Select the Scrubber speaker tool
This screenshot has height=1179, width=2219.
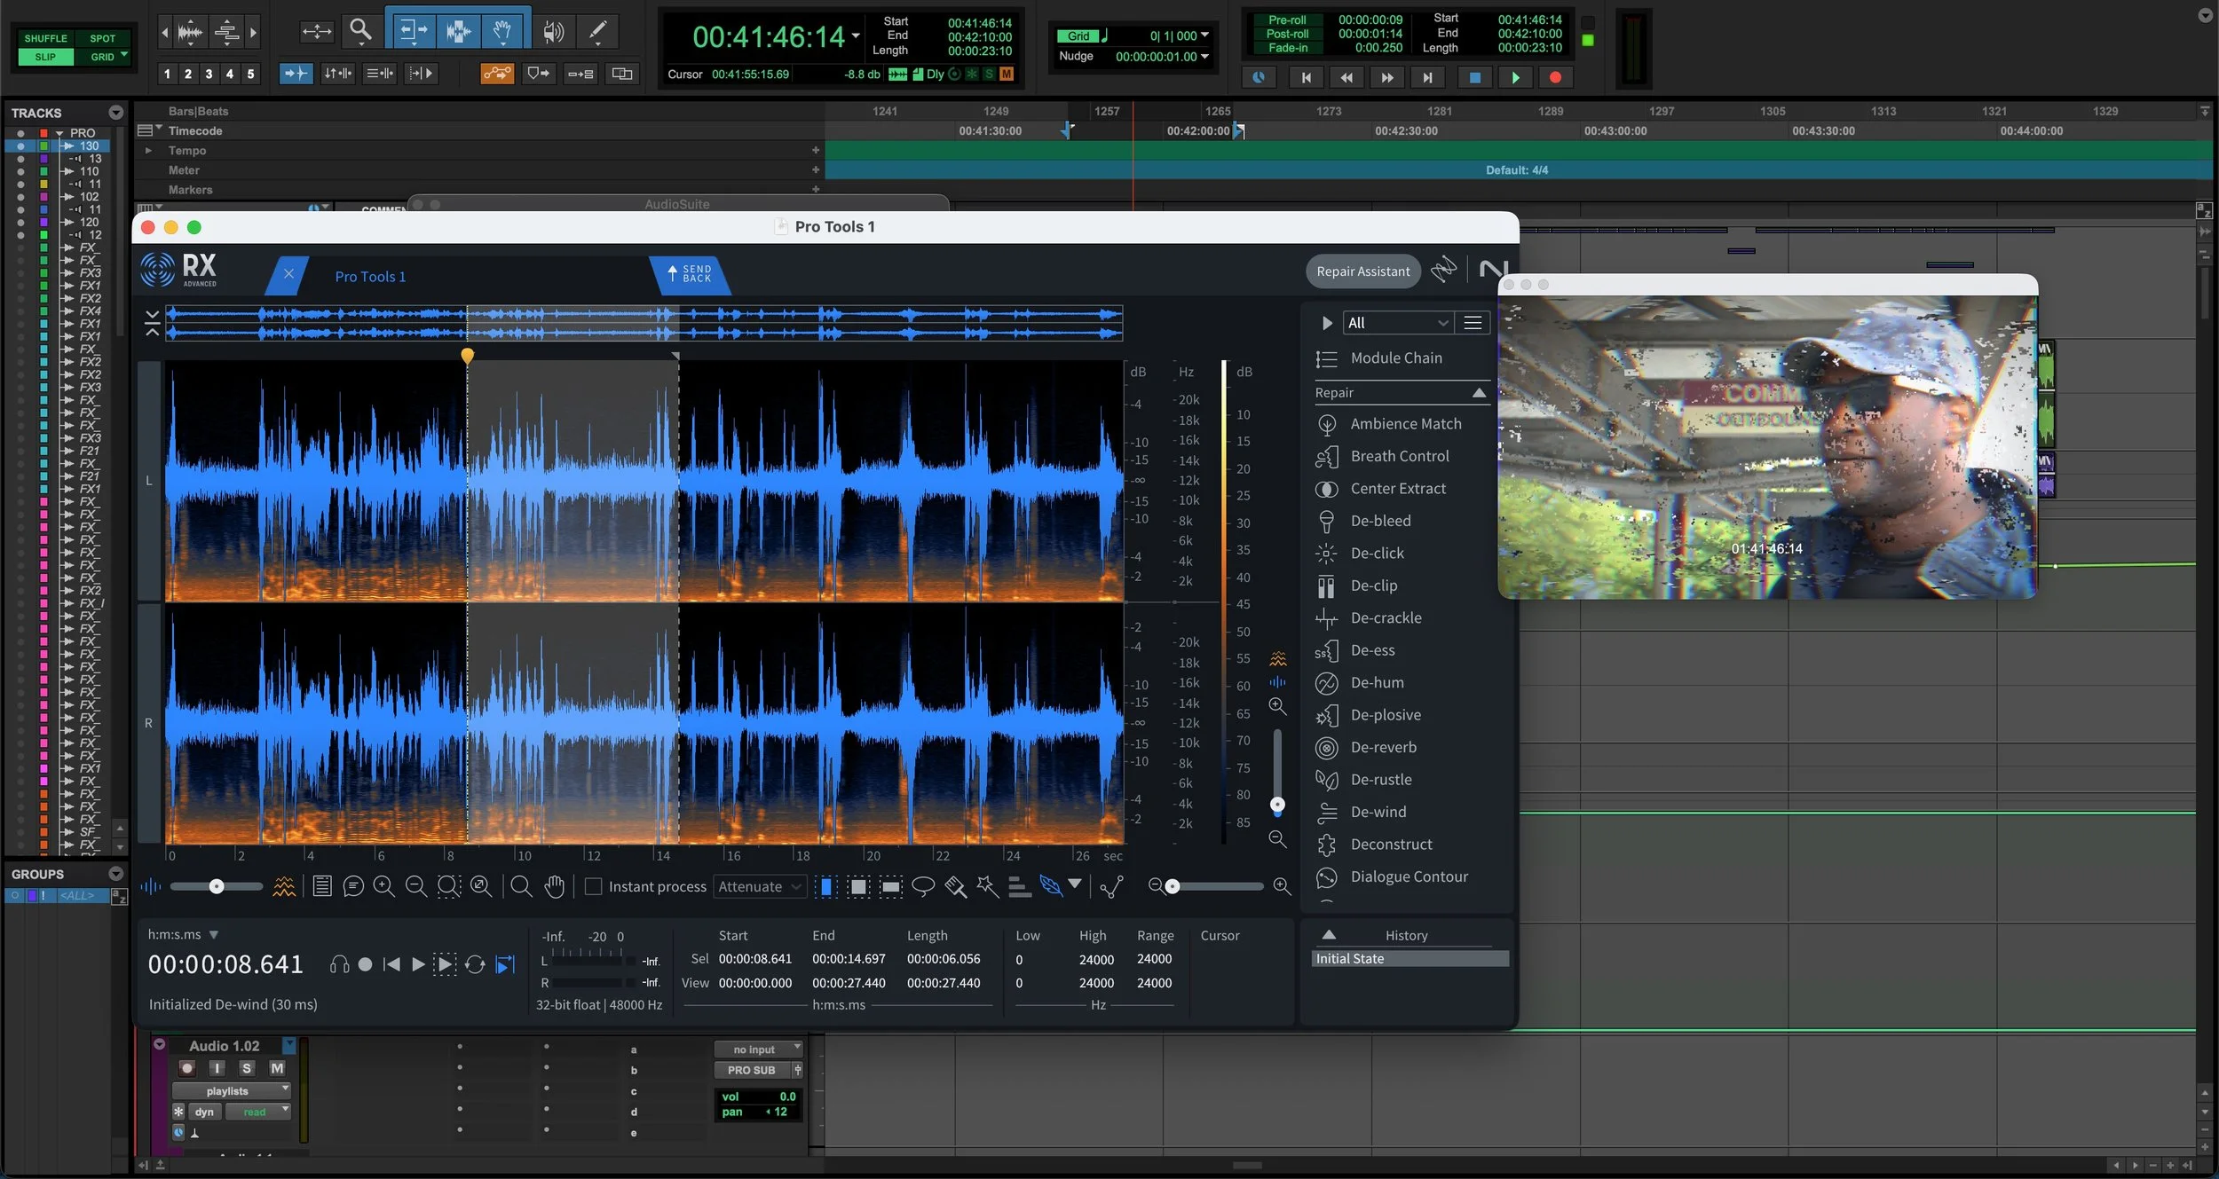553,31
